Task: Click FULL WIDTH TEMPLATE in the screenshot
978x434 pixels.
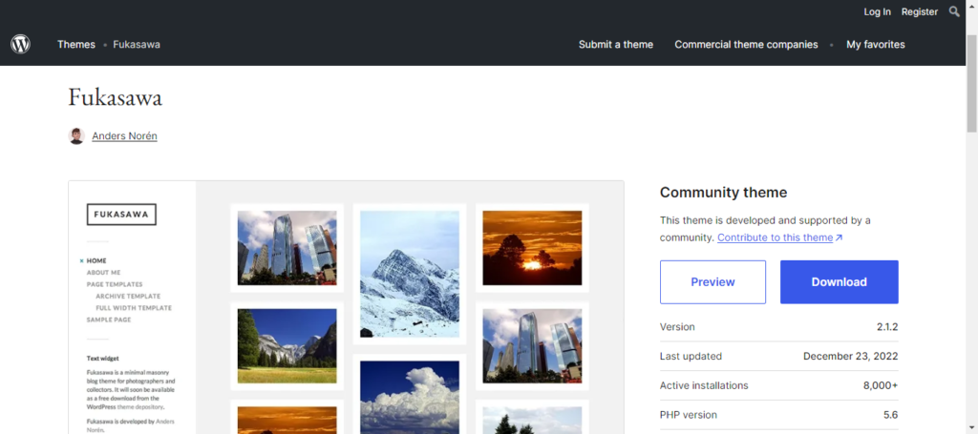Action: [134, 308]
